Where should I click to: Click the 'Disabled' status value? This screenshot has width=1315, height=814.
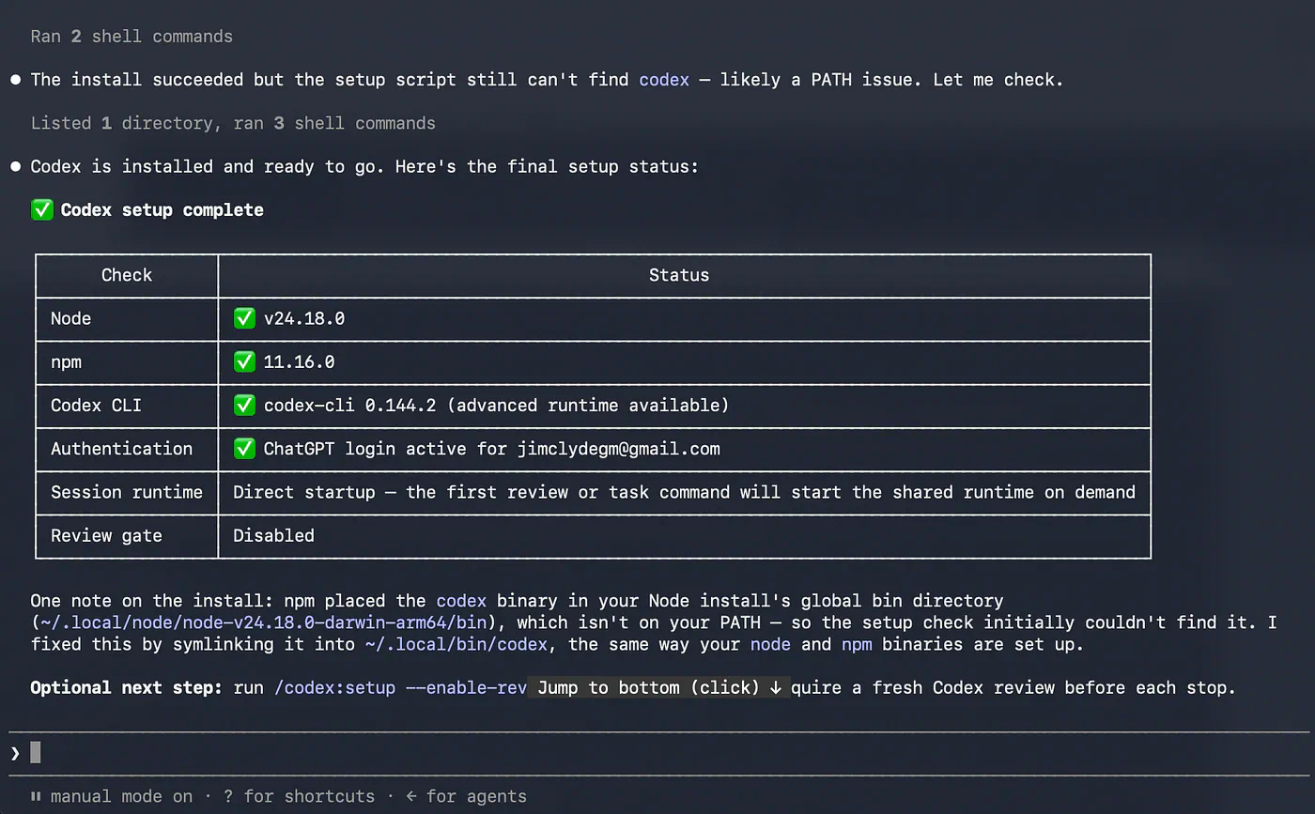tap(273, 535)
